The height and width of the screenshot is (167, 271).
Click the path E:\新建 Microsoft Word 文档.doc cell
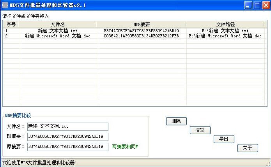[225, 36]
